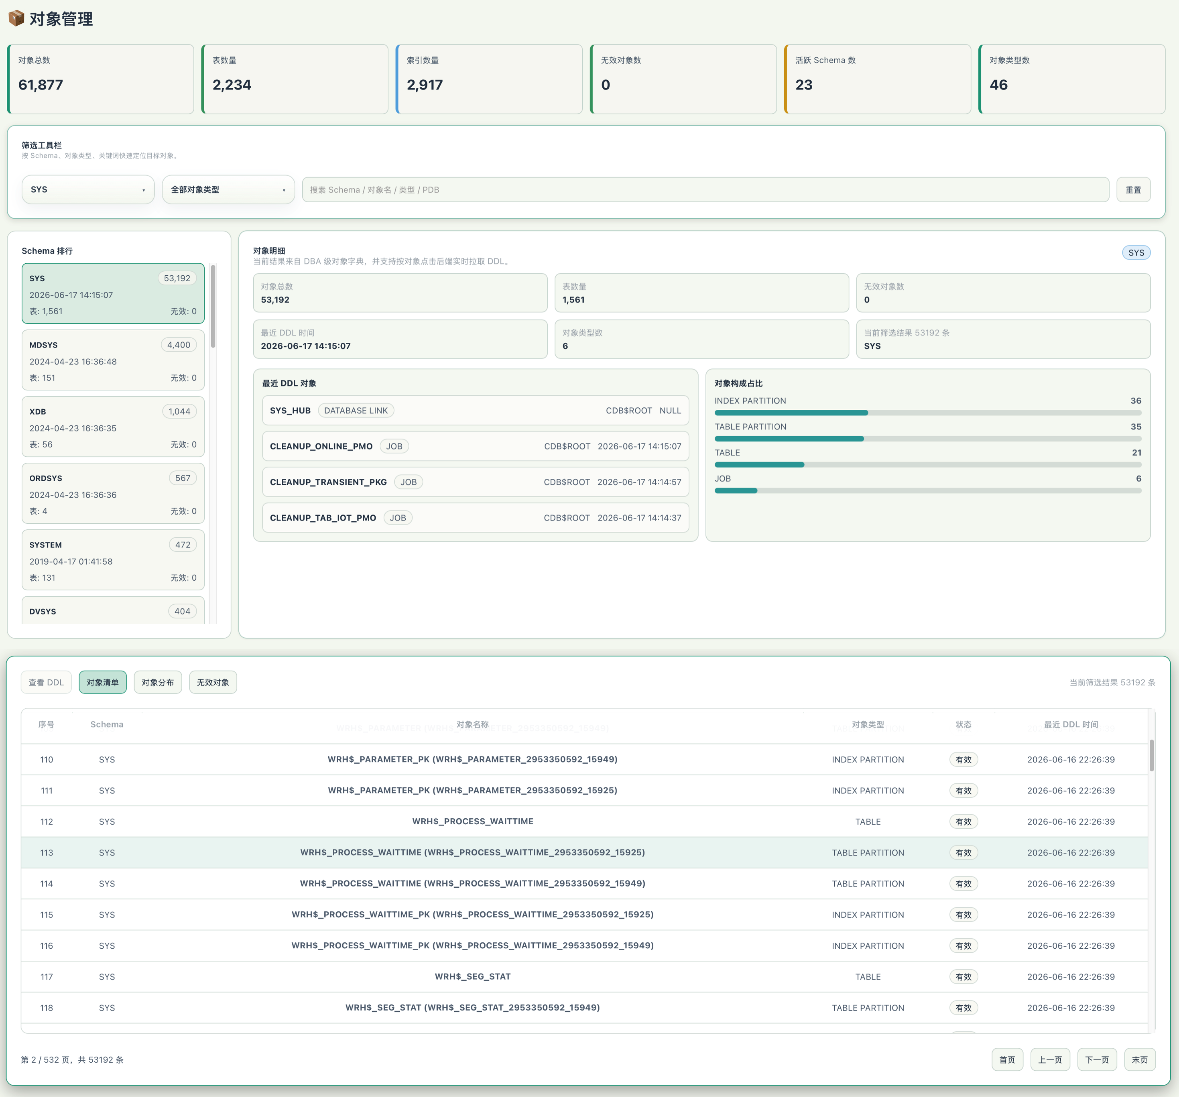The width and height of the screenshot is (1179, 1102).
Task: Open the SYS schema dropdown
Action: point(88,190)
